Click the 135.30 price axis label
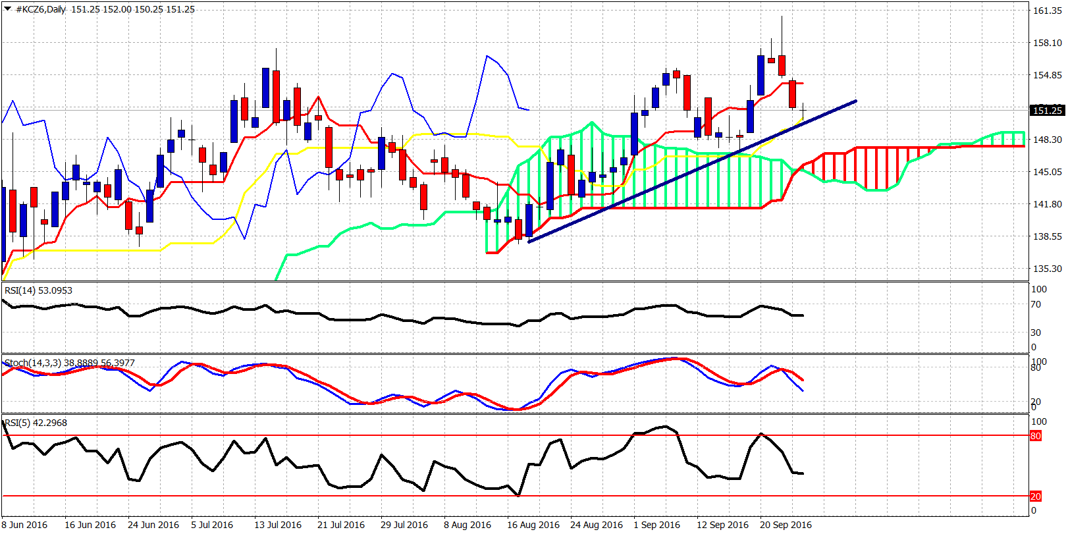Screen dimensions: 1068x534 click(x=1047, y=269)
